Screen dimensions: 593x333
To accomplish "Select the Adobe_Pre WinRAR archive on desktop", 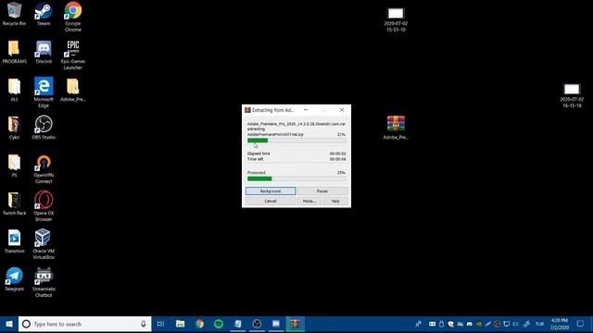I will (396, 128).
